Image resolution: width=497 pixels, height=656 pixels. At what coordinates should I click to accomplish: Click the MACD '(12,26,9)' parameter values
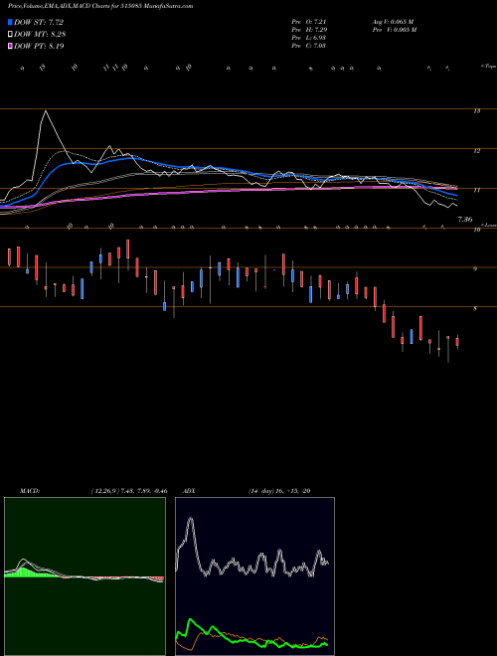tap(129, 491)
